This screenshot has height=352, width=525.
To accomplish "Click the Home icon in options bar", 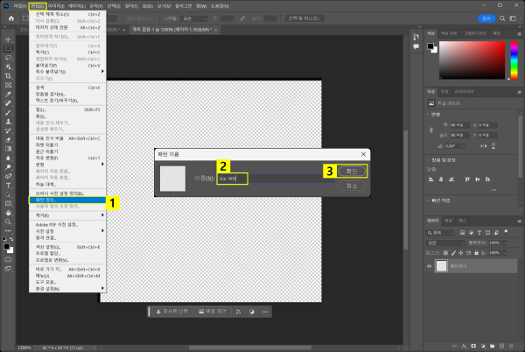I will pyautogui.click(x=11, y=18).
